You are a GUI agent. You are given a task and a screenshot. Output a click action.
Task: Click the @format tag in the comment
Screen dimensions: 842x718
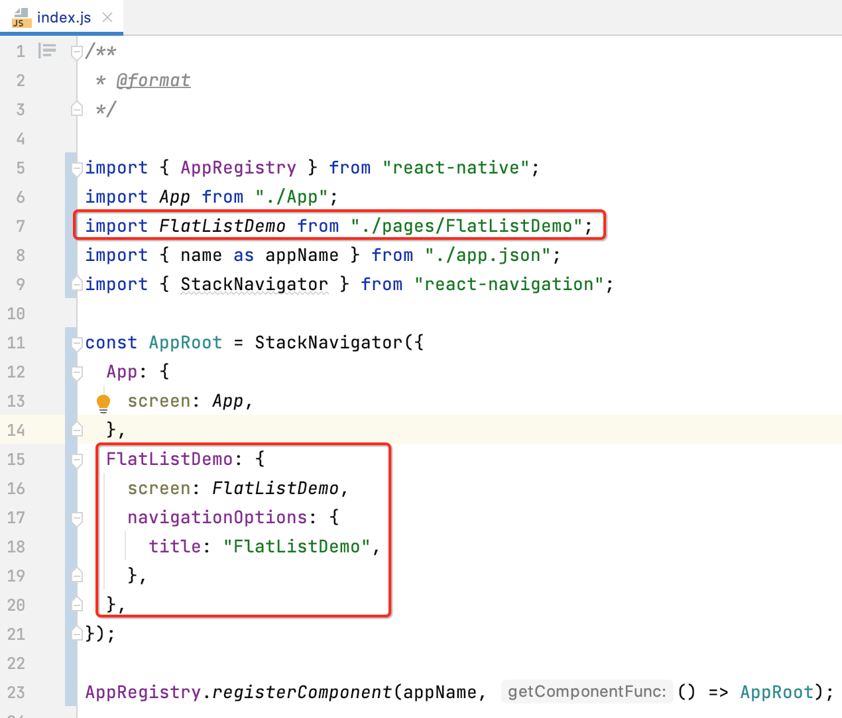click(x=153, y=81)
